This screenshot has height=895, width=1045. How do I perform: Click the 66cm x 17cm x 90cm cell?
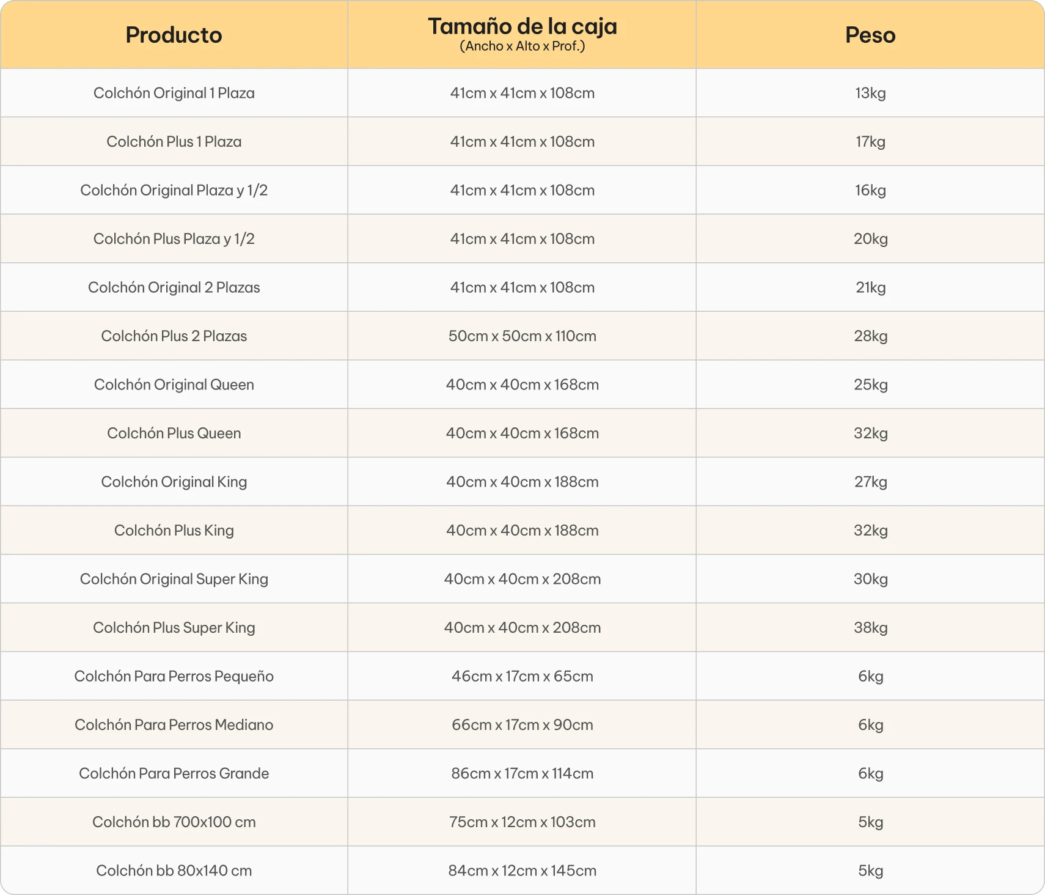(x=522, y=725)
